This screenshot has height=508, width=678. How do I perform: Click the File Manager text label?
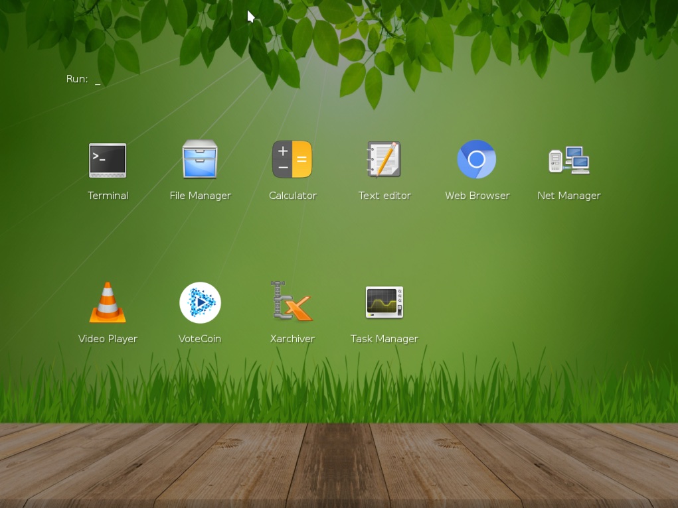[200, 196]
